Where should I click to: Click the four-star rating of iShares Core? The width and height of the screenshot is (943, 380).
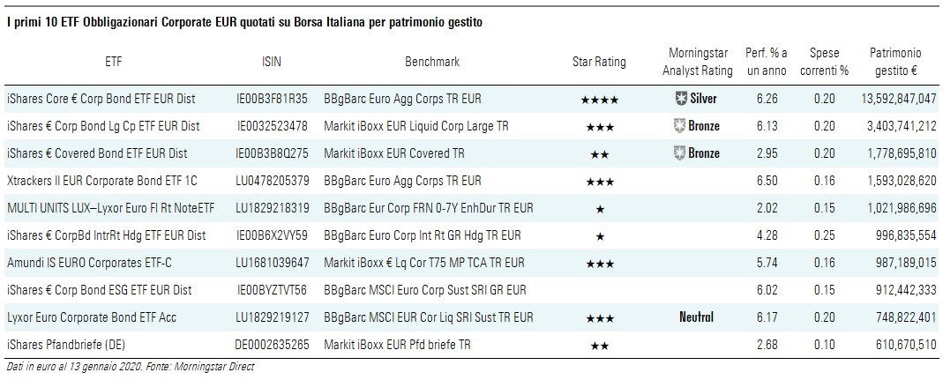tap(599, 100)
